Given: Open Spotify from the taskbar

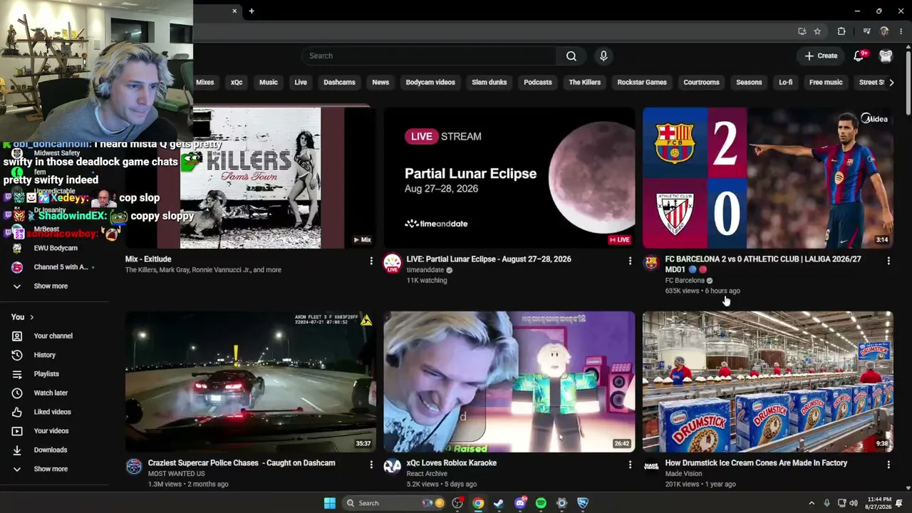Looking at the screenshot, I should coord(541,503).
